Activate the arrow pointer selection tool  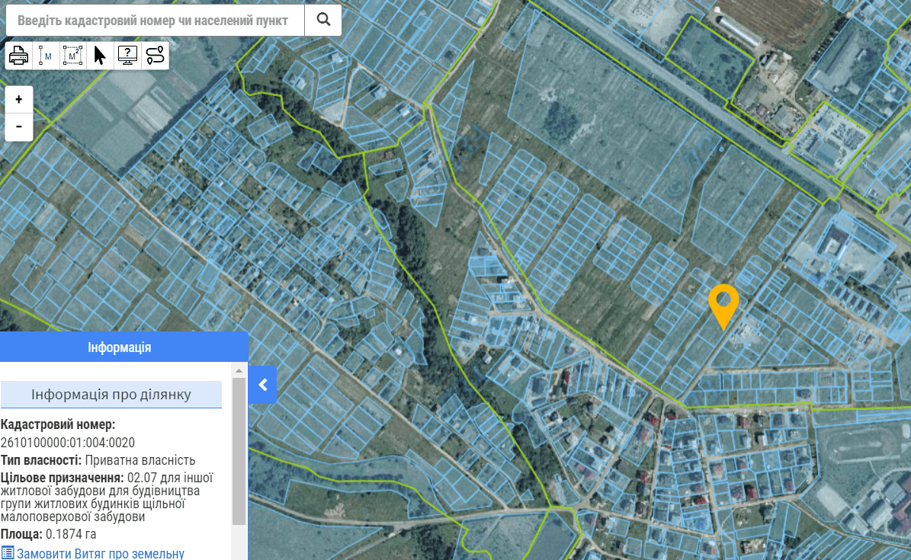pyautogui.click(x=100, y=56)
